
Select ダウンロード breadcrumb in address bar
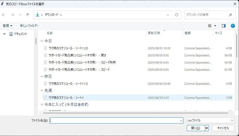[x=51, y=15]
